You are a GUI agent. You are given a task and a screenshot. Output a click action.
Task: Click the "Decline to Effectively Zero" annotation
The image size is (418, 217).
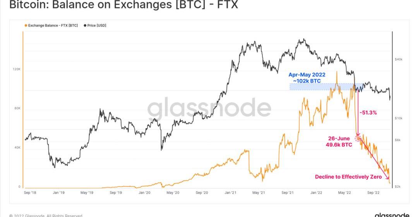point(348,177)
